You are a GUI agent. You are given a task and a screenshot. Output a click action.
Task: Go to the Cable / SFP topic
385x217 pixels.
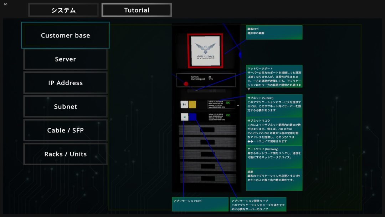coord(65,130)
